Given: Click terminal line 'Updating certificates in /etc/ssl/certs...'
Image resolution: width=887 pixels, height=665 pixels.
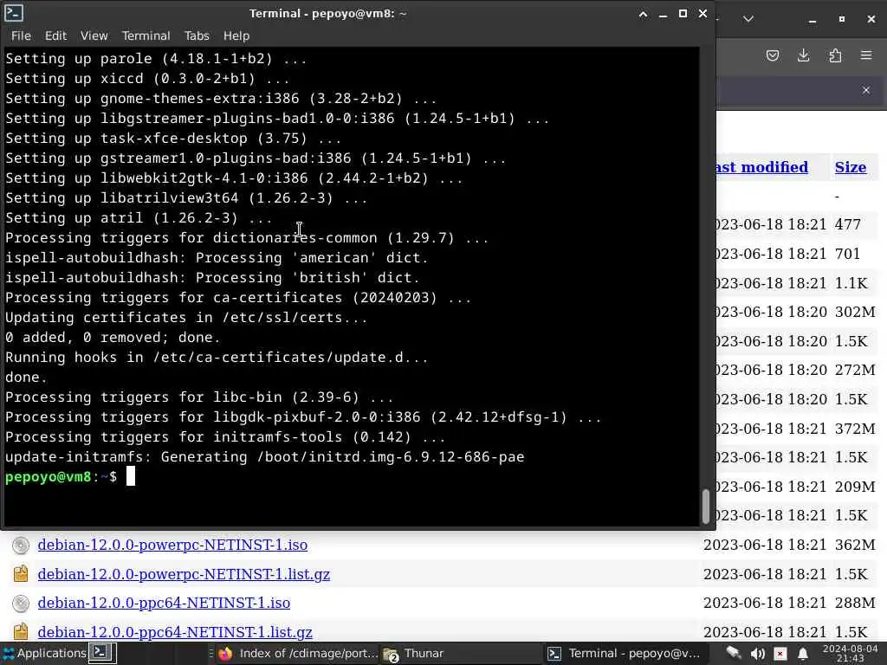Looking at the screenshot, I should (186, 318).
